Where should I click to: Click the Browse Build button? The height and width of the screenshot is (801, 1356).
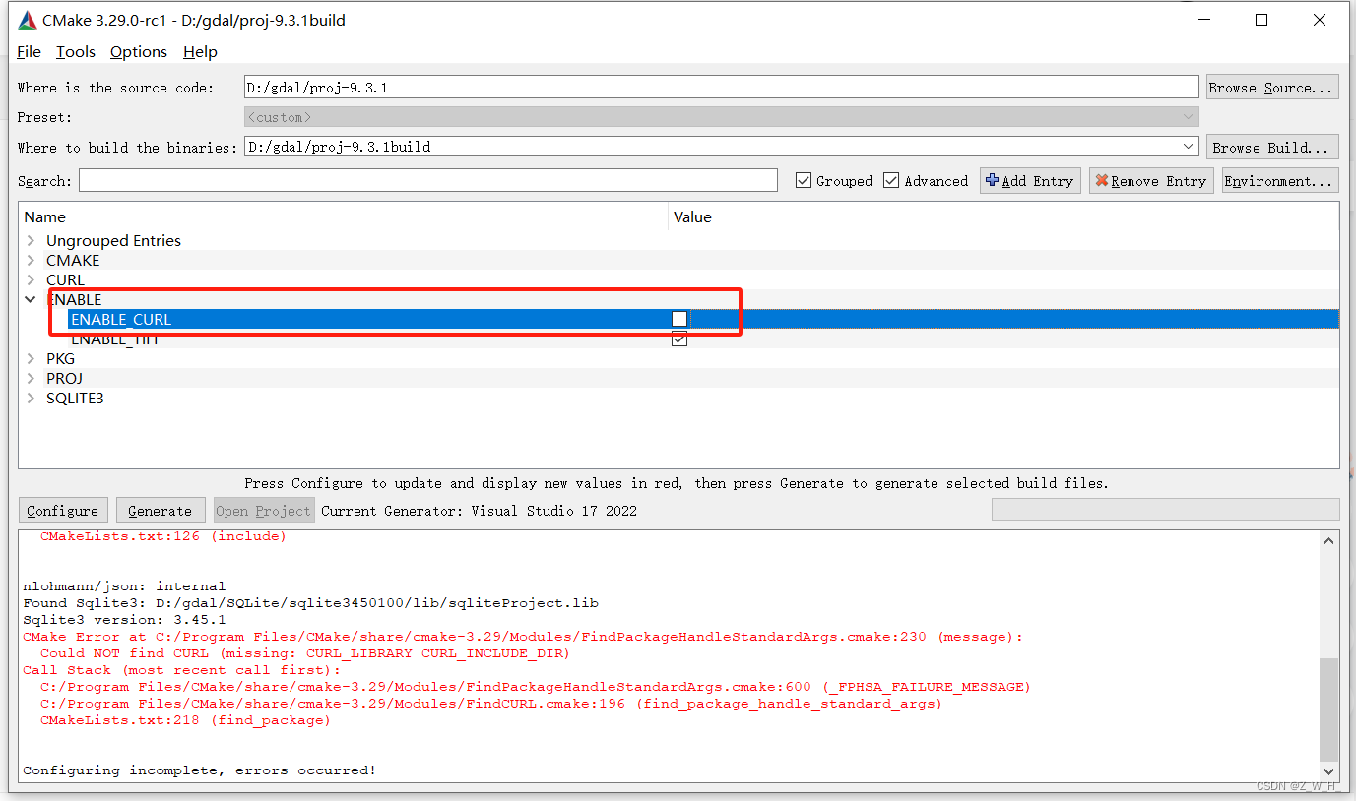(x=1272, y=148)
